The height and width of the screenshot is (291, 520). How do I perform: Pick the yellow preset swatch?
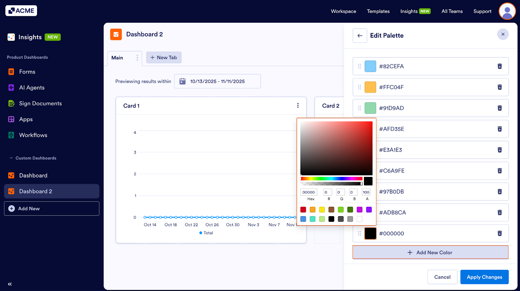[x=322, y=210]
